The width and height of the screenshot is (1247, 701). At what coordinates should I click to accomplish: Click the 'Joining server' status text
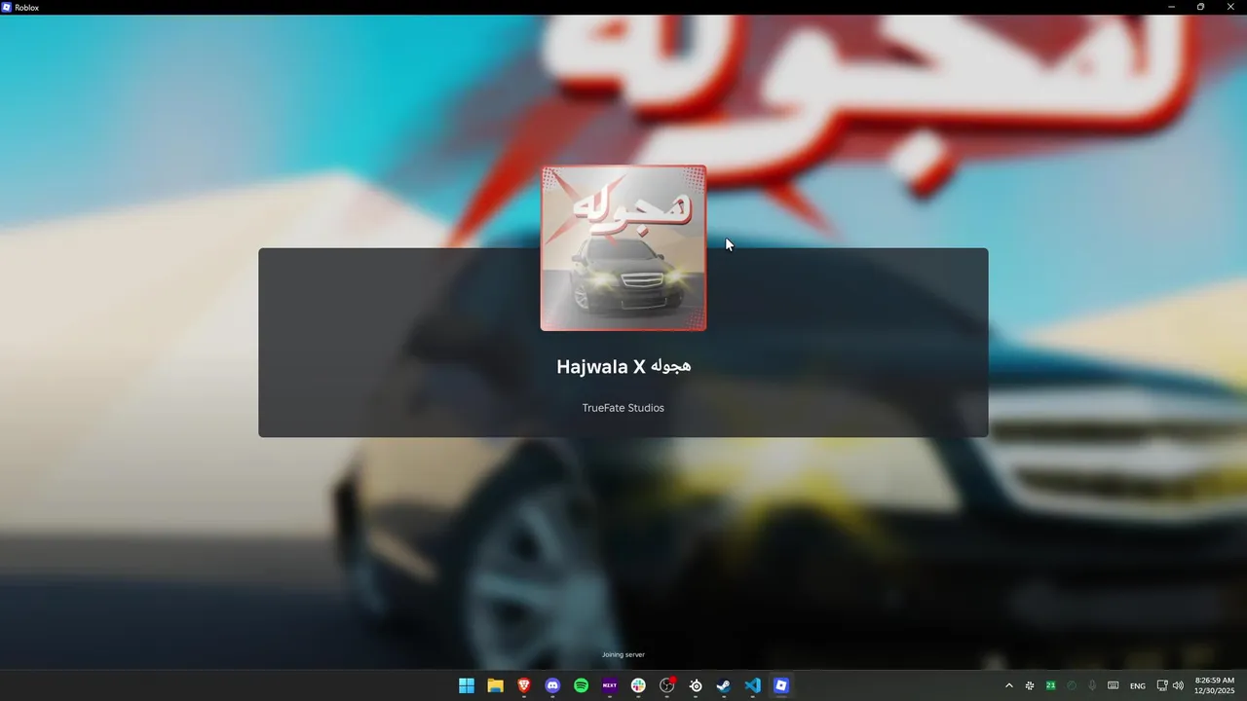pyautogui.click(x=623, y=655)
